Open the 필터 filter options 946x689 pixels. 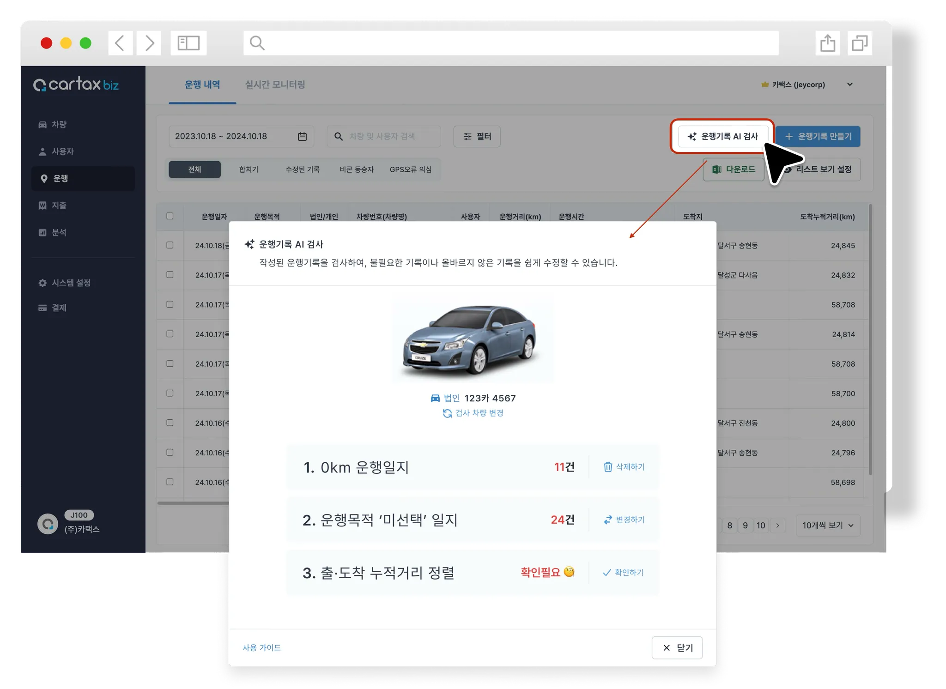click(477, 137)
